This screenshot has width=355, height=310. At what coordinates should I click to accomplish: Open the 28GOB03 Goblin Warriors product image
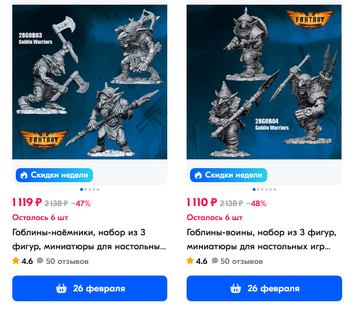tap(89, 82)
